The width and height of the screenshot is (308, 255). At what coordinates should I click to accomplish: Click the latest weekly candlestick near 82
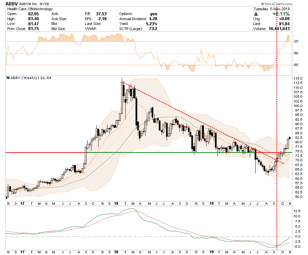click(290, 138)
